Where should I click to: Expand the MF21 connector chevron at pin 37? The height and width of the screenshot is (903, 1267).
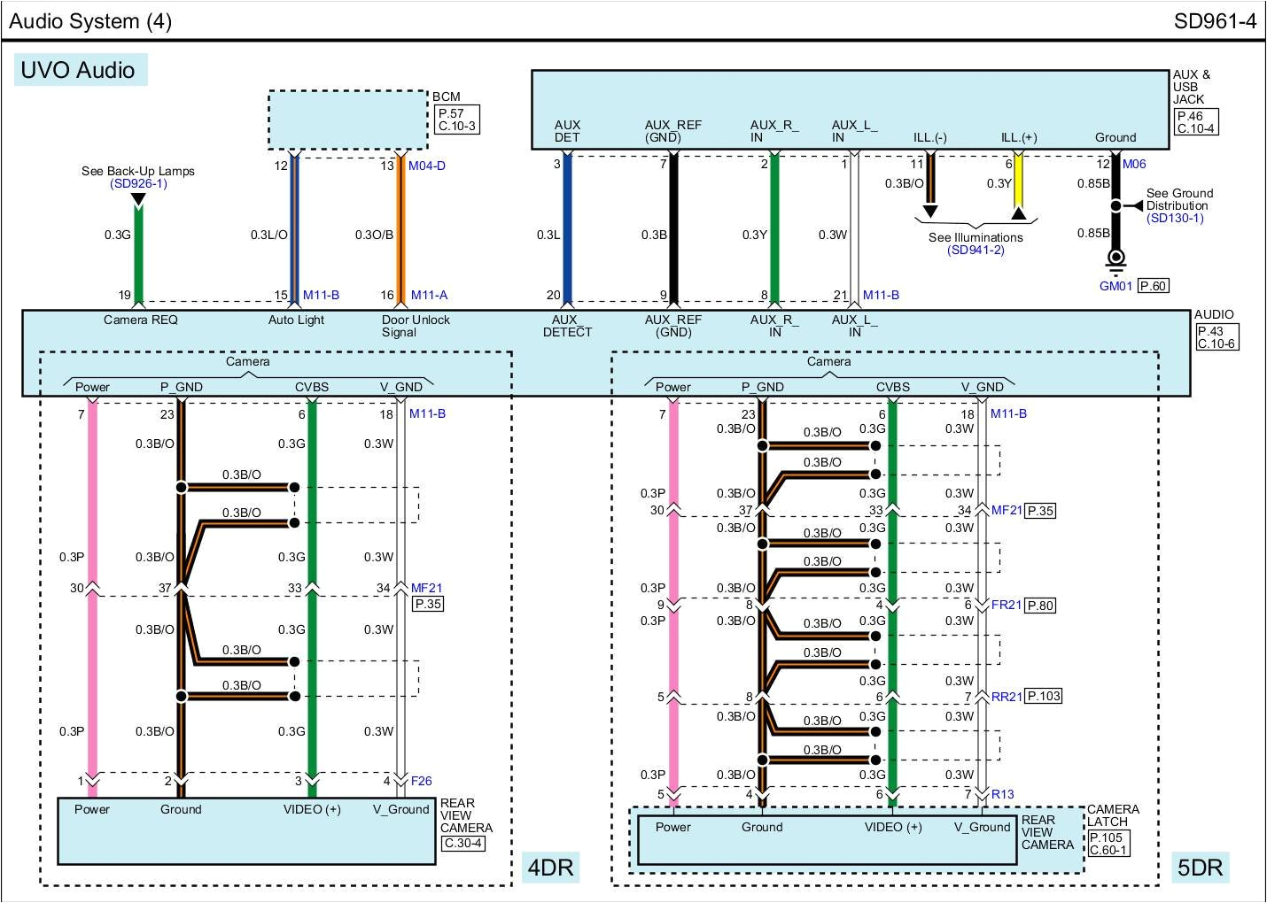tap(182, 586)
